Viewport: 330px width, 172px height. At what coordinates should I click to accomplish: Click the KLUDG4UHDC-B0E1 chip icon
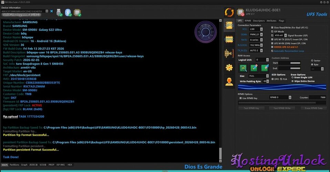tap(240, 12)
